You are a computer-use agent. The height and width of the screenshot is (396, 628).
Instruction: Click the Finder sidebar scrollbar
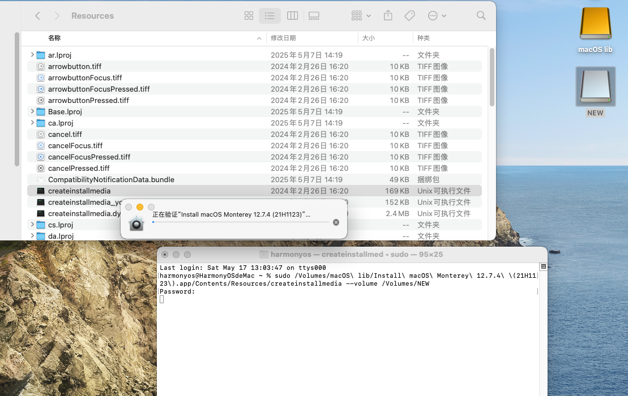pyautogui.click(x=17, y=99)
